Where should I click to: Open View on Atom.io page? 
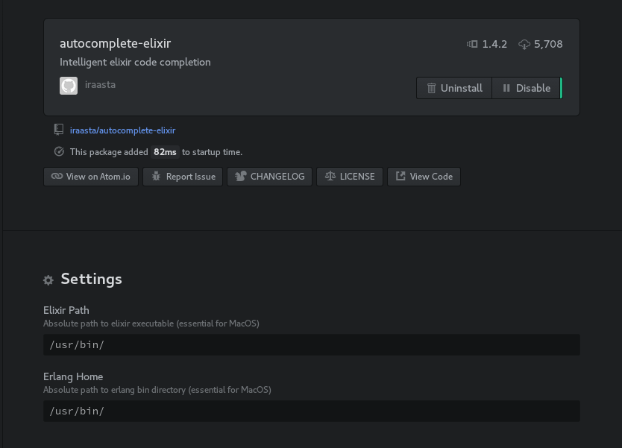click(91, 177)
